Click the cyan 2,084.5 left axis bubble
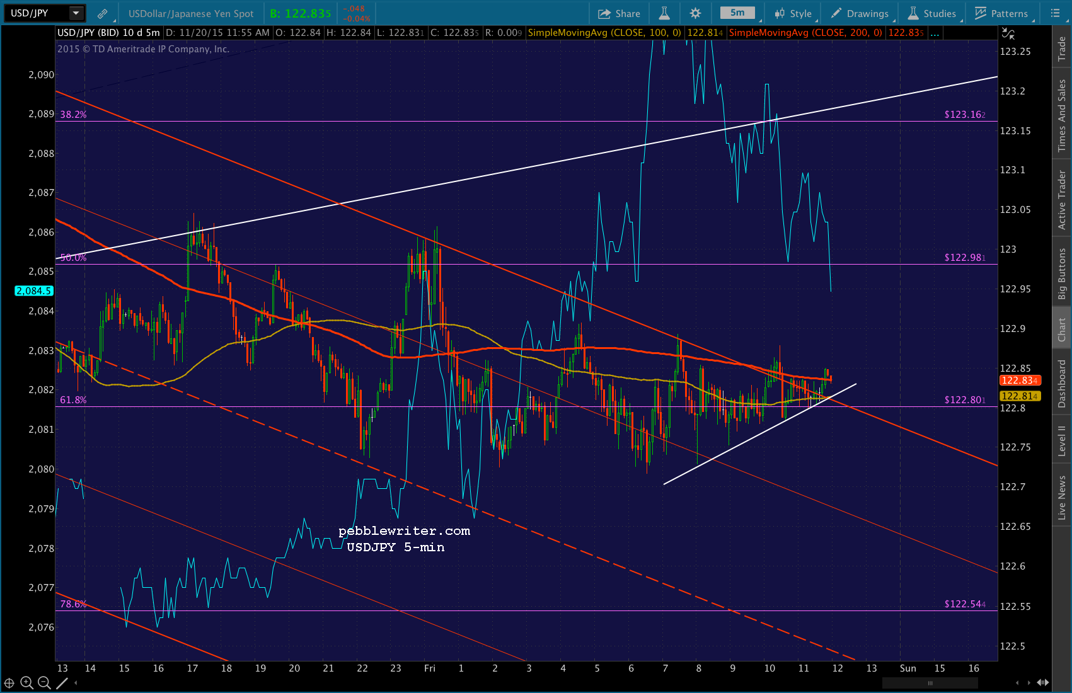The width and height of the screenshot is (1072, 693). [x=34, y=291]
